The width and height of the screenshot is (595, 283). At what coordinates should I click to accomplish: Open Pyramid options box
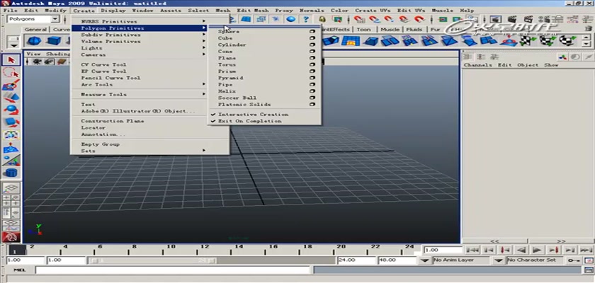click(312, 78)
